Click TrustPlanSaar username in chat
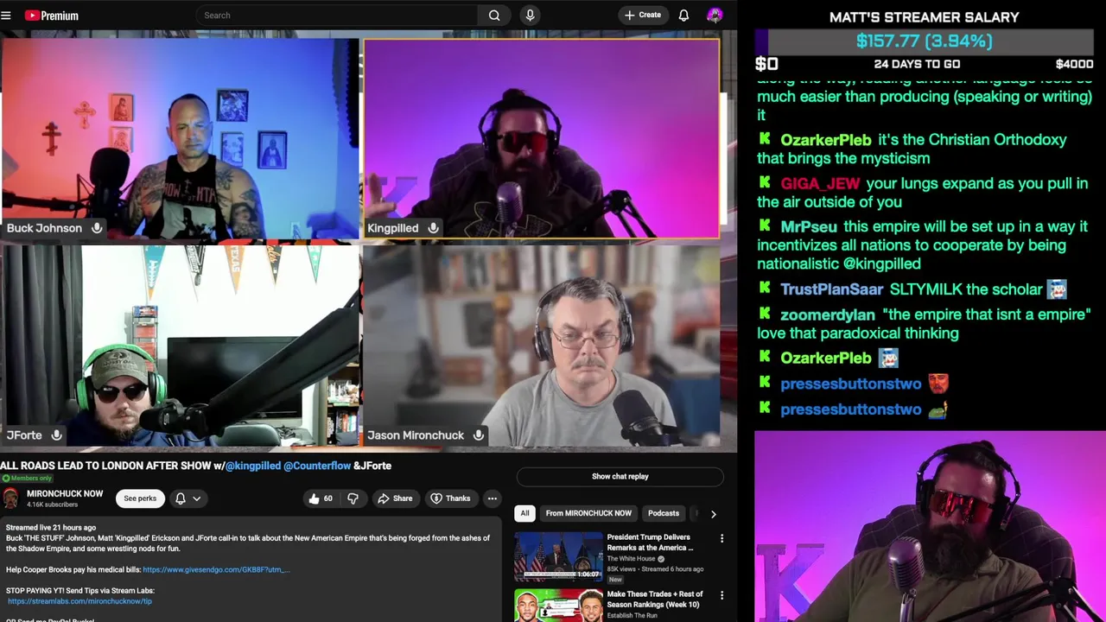 click(x=832, y=289)
